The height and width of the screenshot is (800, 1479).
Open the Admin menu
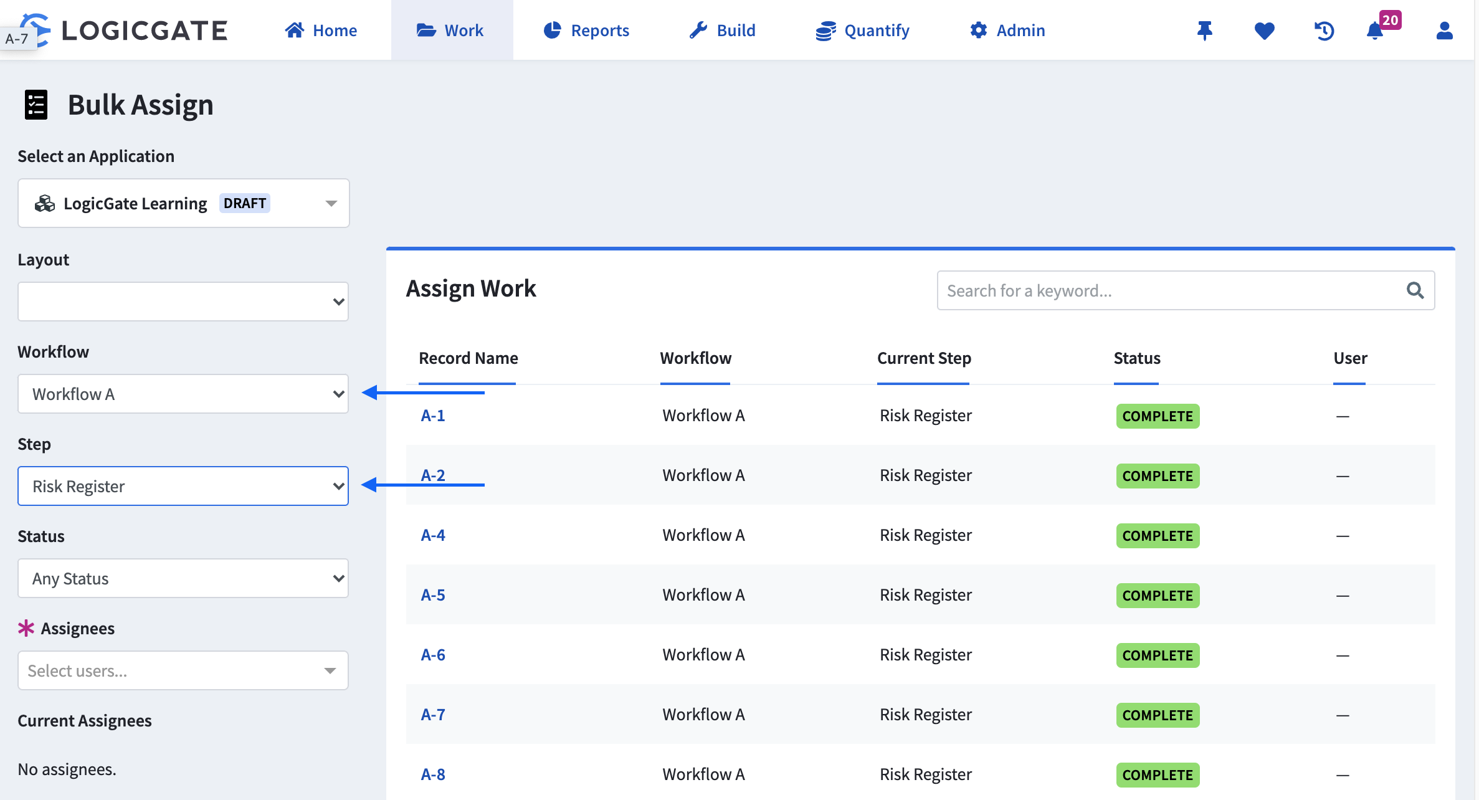pyautogui.click(x=1007, y=30)
